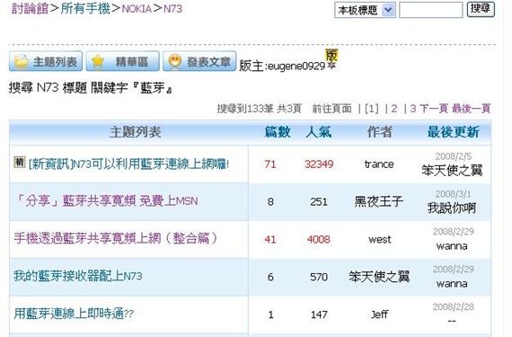The image size is (512, 337).
Task: Open the 本板標題 search scope dropdown
Action: pyautogui.click(x=365, y=10)
